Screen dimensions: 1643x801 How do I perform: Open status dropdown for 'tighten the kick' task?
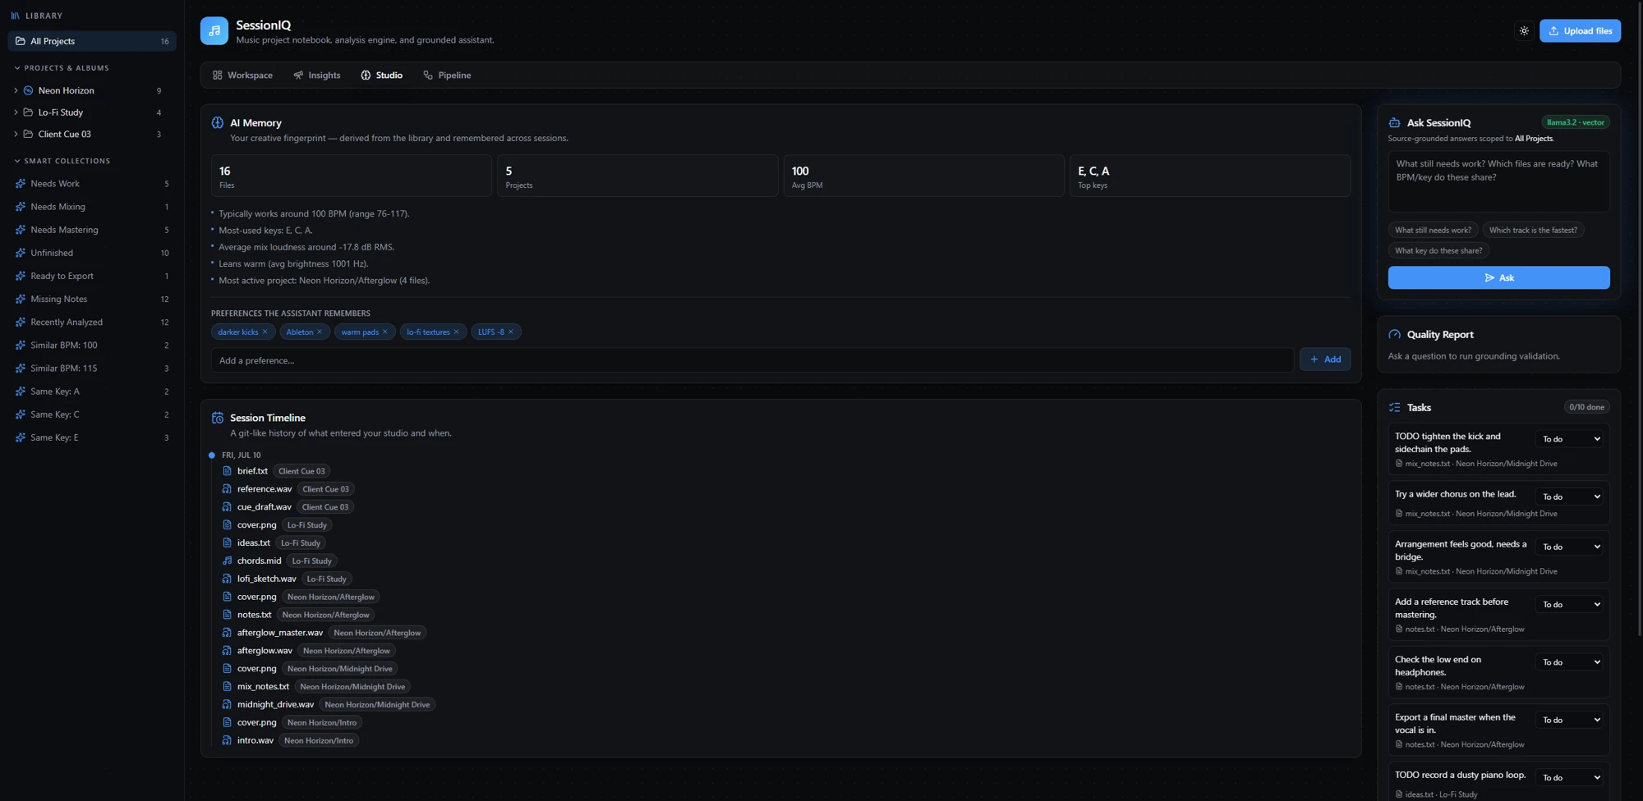[1569, 440]
